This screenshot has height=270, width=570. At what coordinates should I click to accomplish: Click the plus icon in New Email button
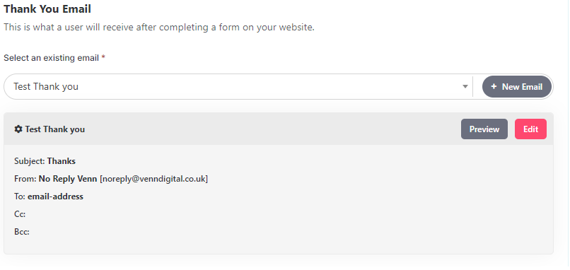pos(494,86)
